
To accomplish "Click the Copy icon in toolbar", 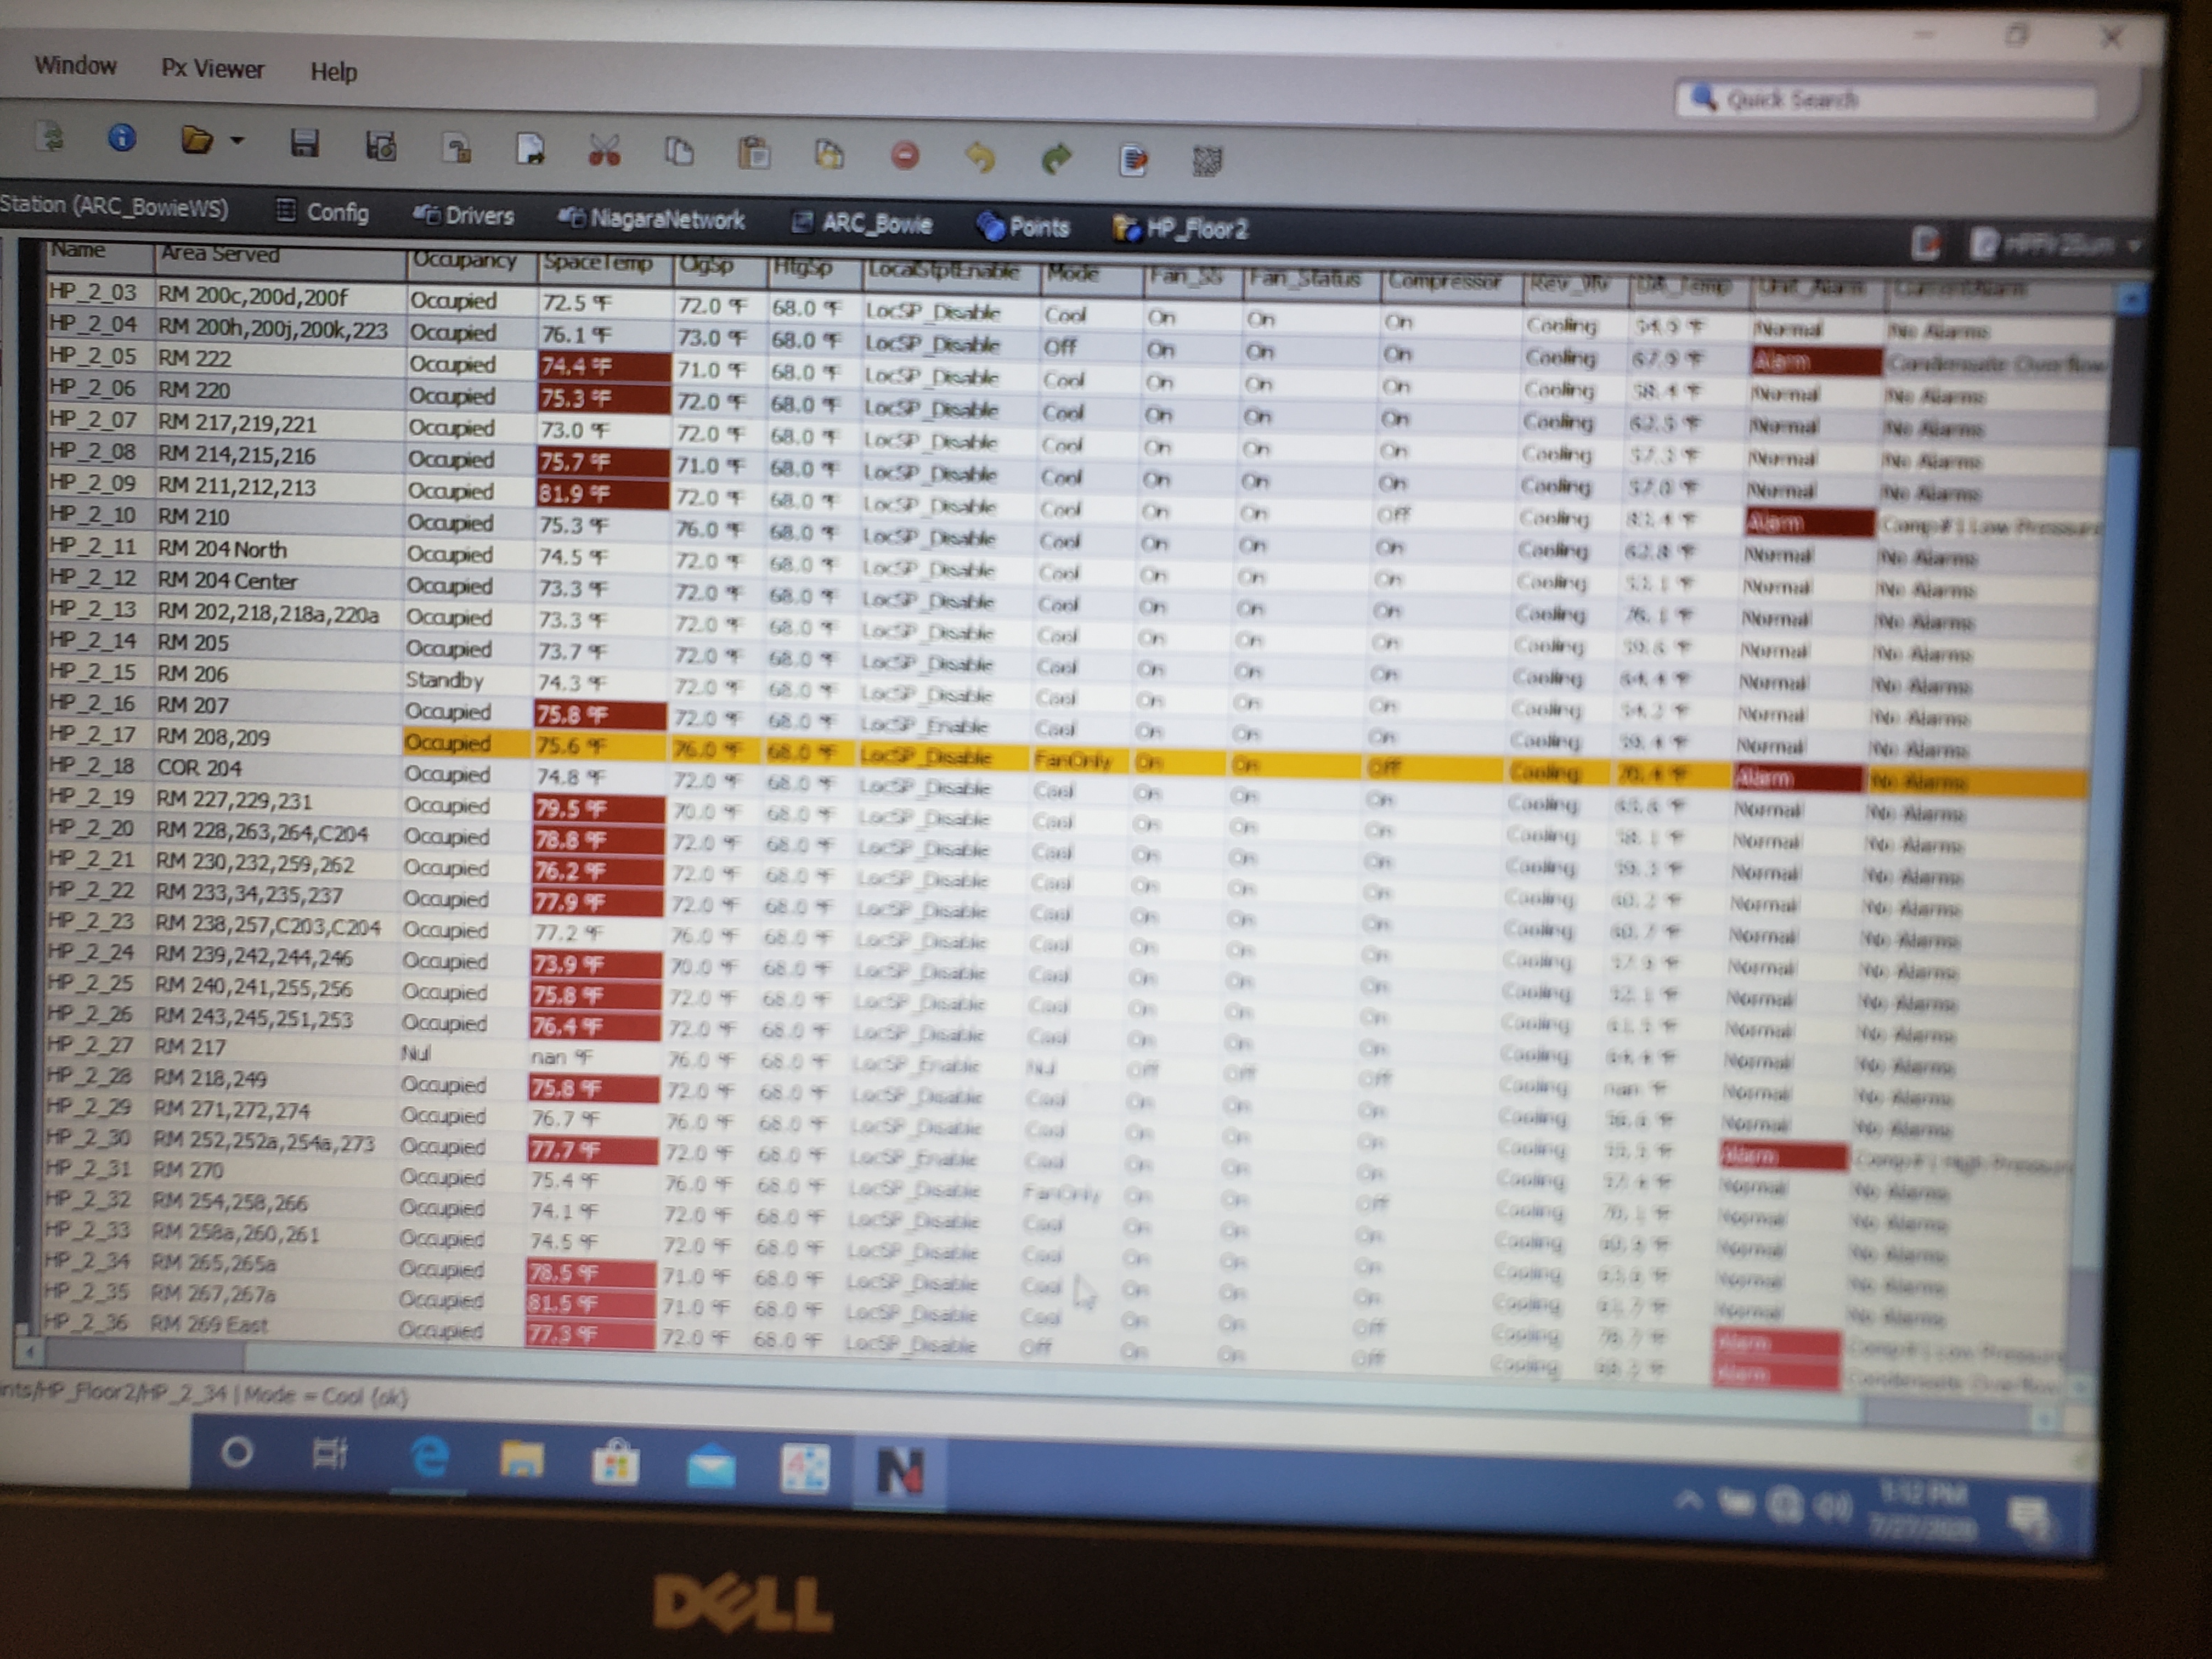I will (x=679, y=151).
